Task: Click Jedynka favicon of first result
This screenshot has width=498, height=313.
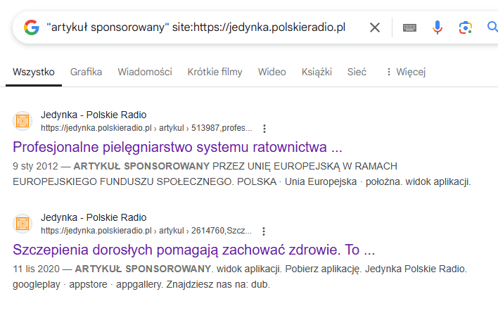Action: tap(23, 121)
